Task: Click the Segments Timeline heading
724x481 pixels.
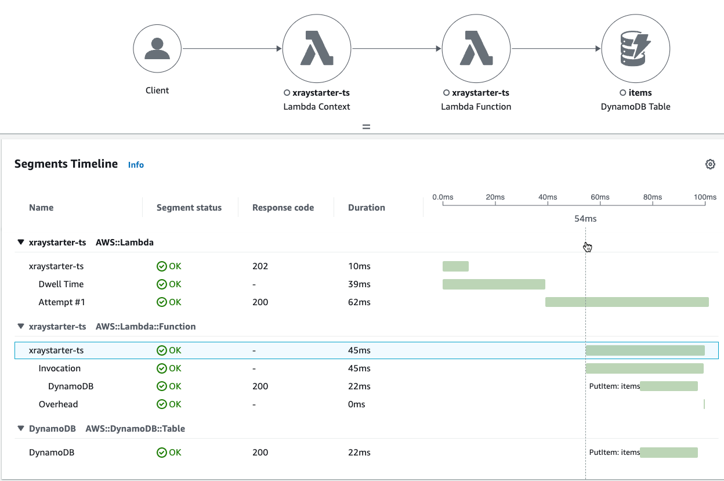Action: click(x=66, y=164)
